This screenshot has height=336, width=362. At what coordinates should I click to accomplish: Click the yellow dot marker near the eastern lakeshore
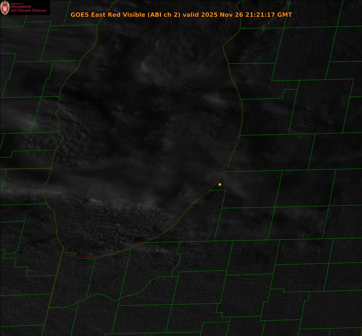click(x=220, y=184)
